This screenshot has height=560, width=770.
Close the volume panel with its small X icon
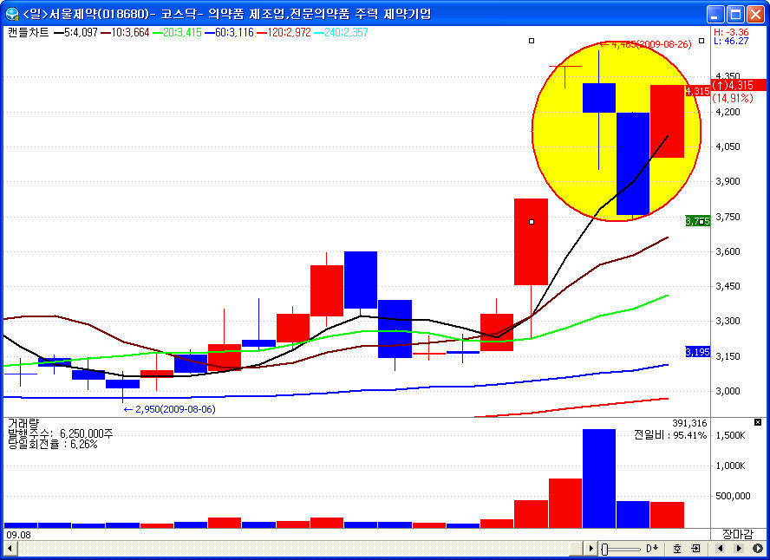(758, 422)
